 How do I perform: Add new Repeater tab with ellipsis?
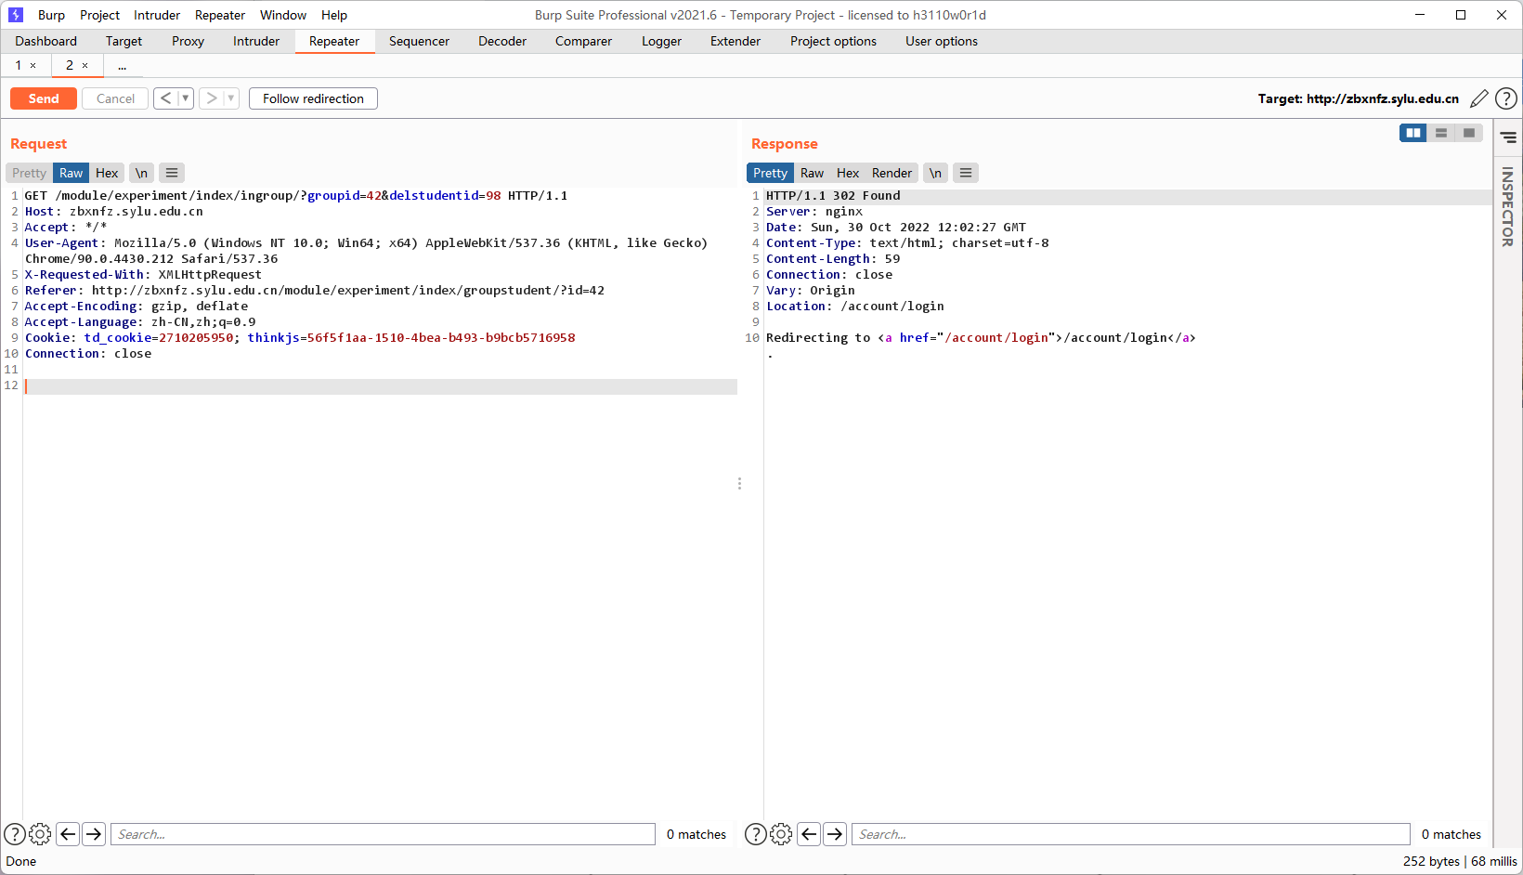[122, 66]
